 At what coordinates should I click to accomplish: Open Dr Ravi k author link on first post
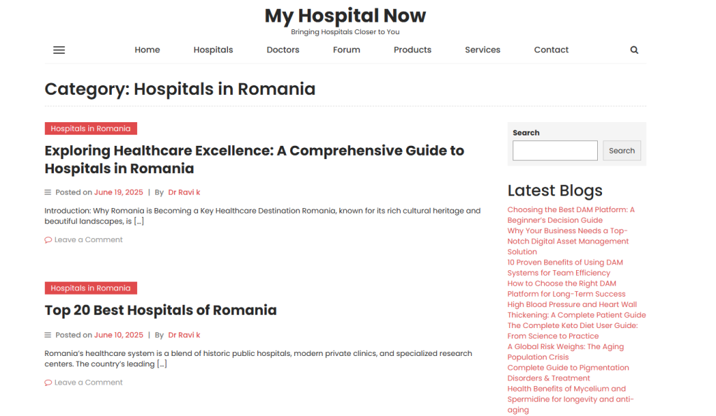184,192
